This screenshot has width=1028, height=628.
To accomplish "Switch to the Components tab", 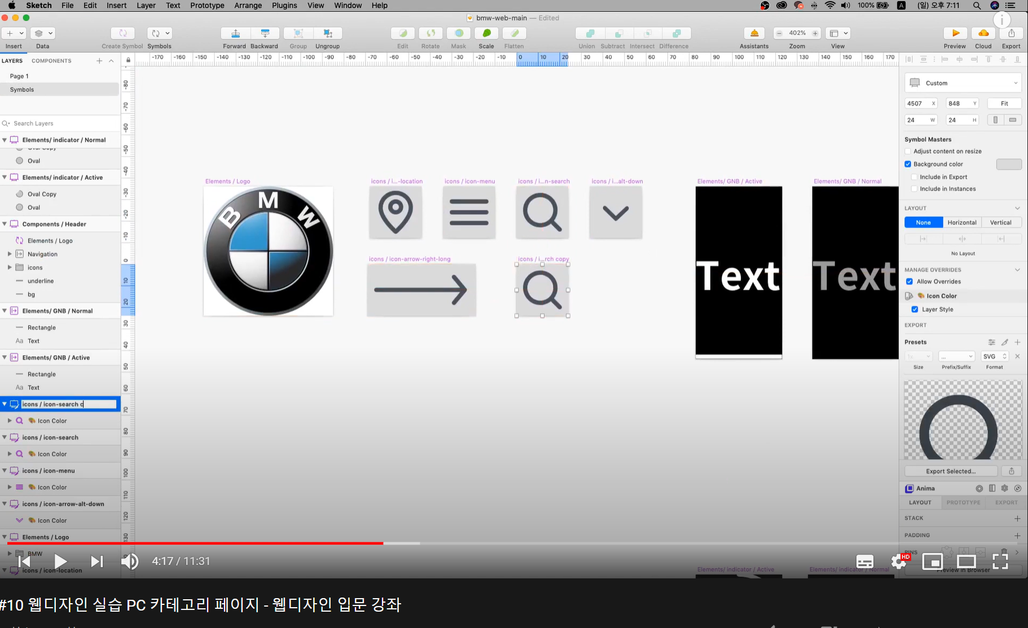I will pyautogui.click(x=51, y=61).
